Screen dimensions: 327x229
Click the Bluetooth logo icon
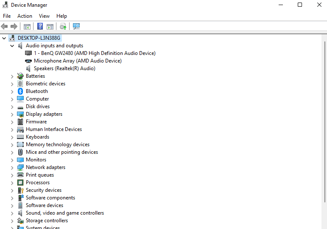(x=20, y=91)
